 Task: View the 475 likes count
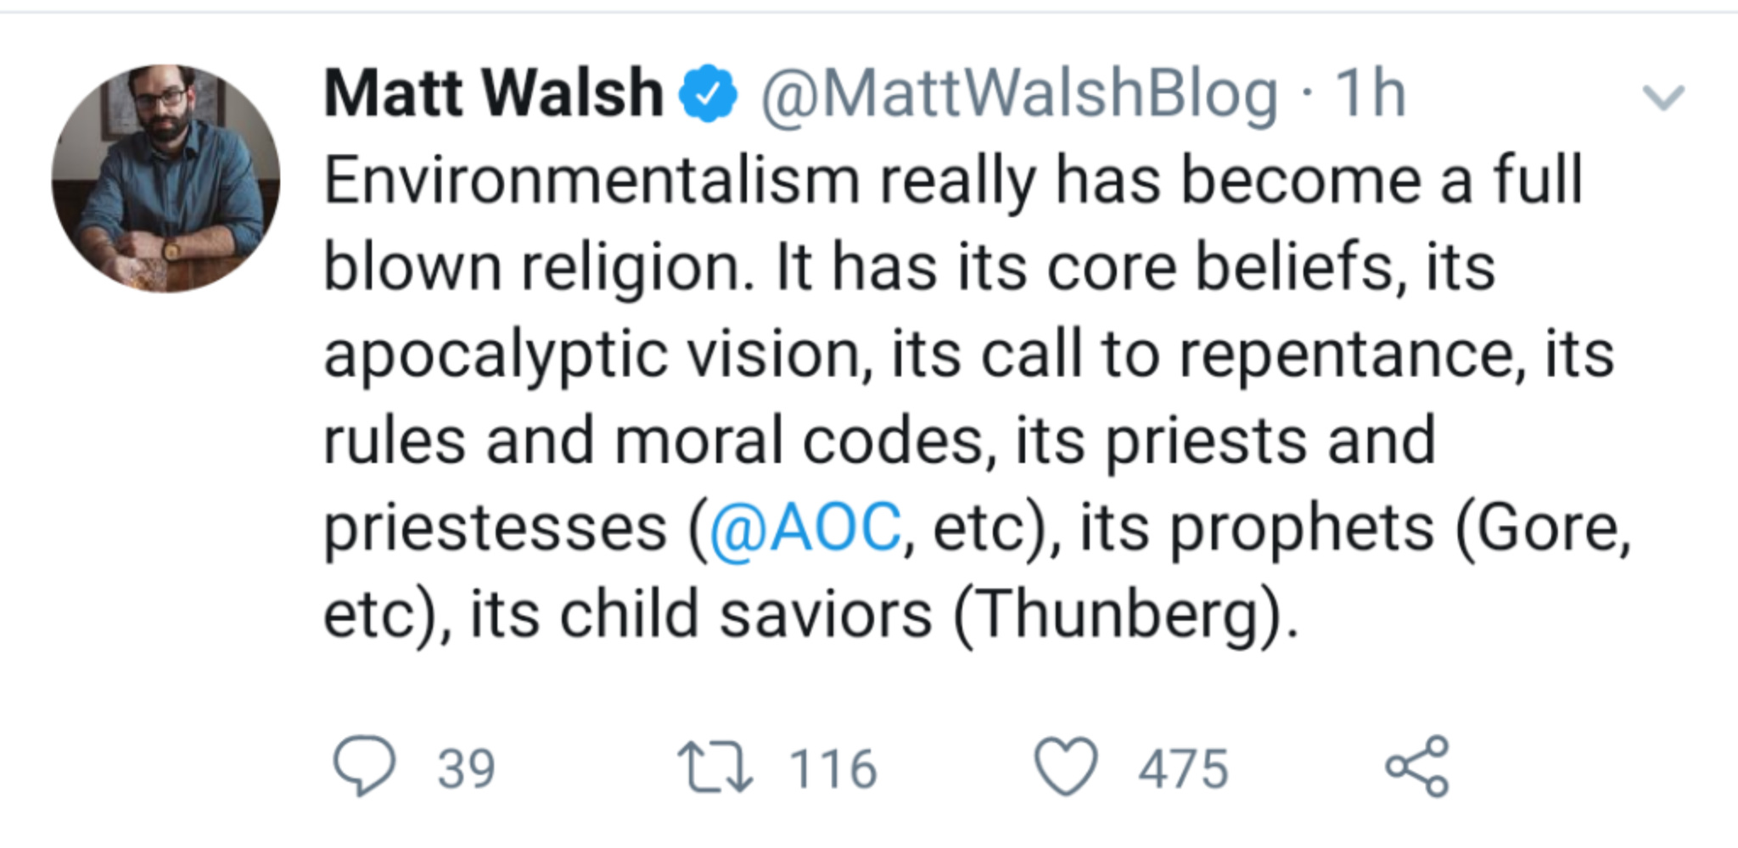[1184, 769]
